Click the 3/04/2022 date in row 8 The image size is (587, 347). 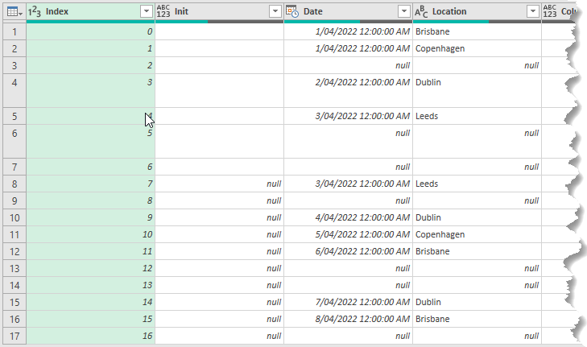tap(348, 184)
